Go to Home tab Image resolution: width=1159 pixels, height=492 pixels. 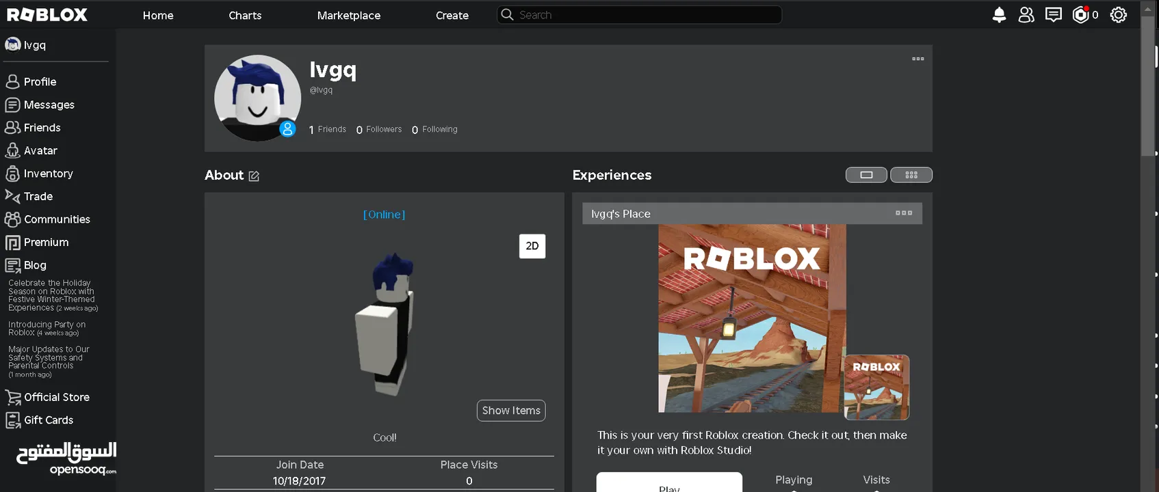158,15
